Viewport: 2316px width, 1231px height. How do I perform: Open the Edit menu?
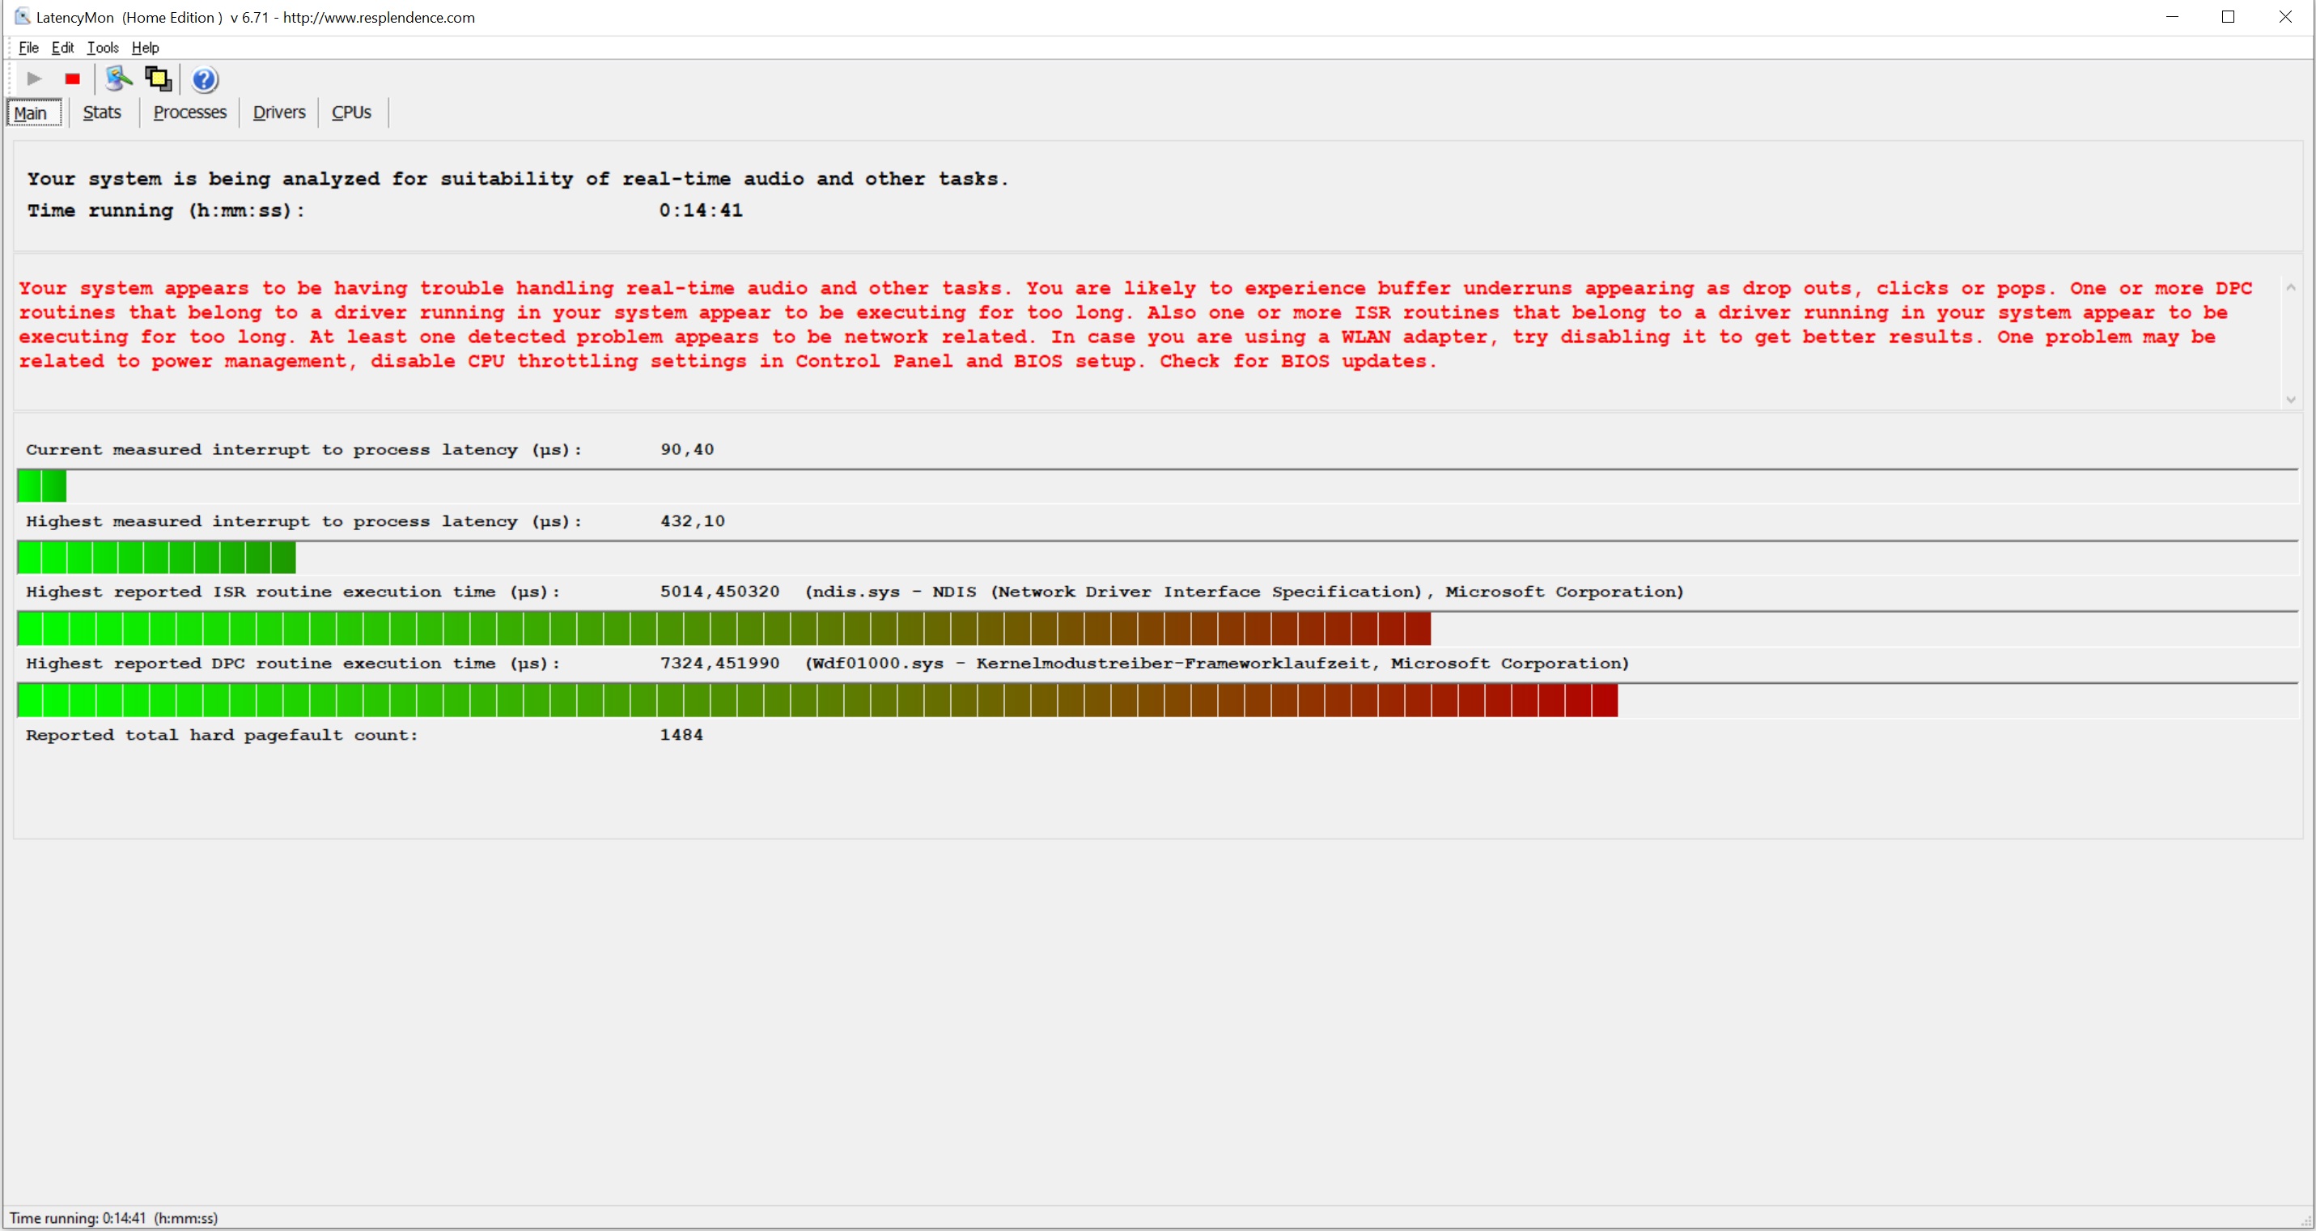[x=62, y=48]
